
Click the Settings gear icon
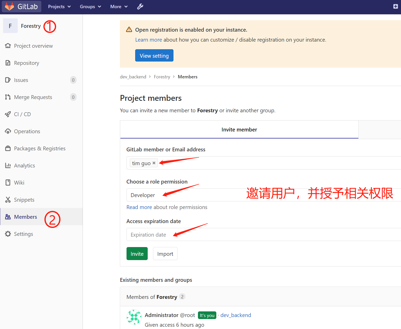pyautogui.click(x=8, y=234)
